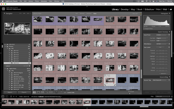Open the Saved Preset Custom dropdown
The height and width of the screenshot is (109, 174).
click(x=162, y=35)
